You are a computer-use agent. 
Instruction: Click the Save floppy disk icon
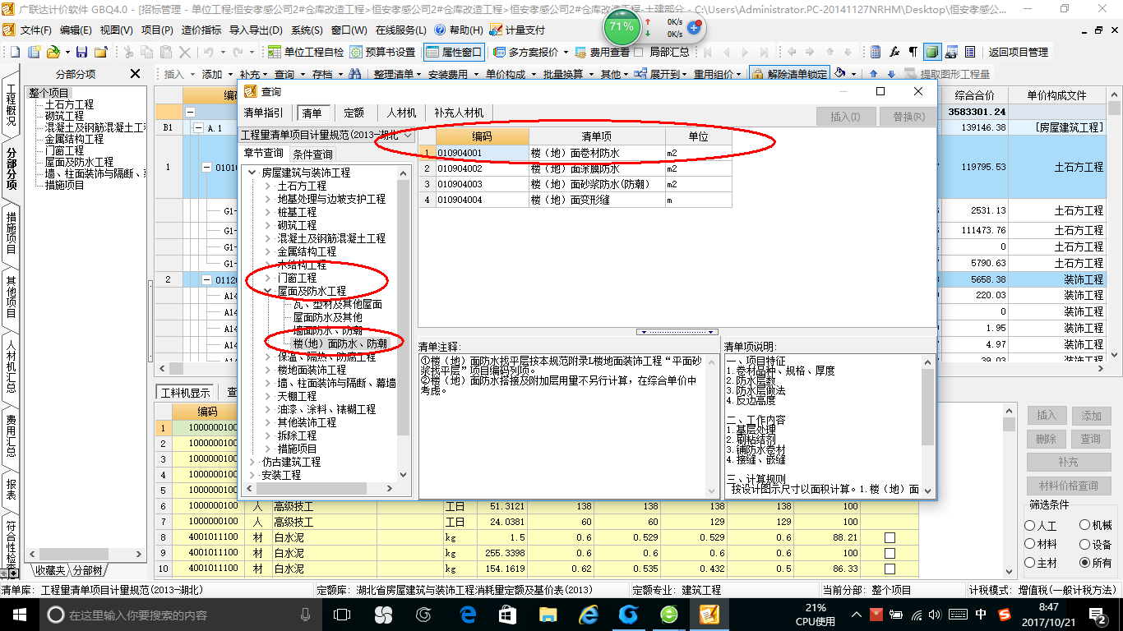click(x=83, y=52)
